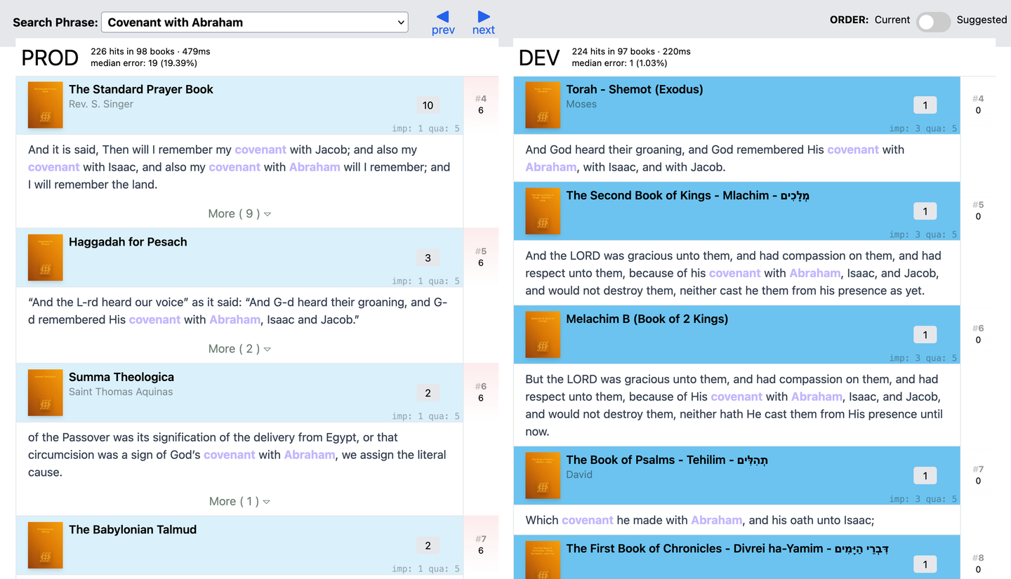Viewport: 1011px width, 579px height.
Task: Select the Suggested order label
Action: point(982,20)
